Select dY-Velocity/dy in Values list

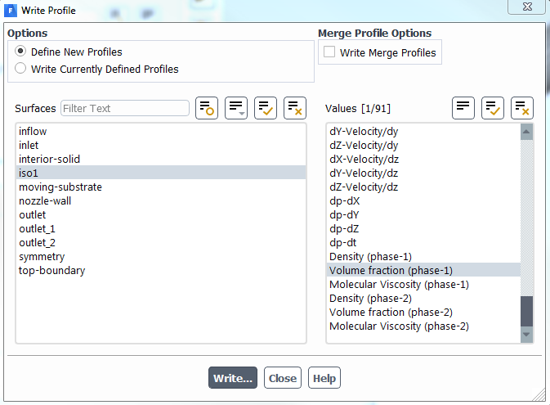pyautogui.click(x=423, y=132)
